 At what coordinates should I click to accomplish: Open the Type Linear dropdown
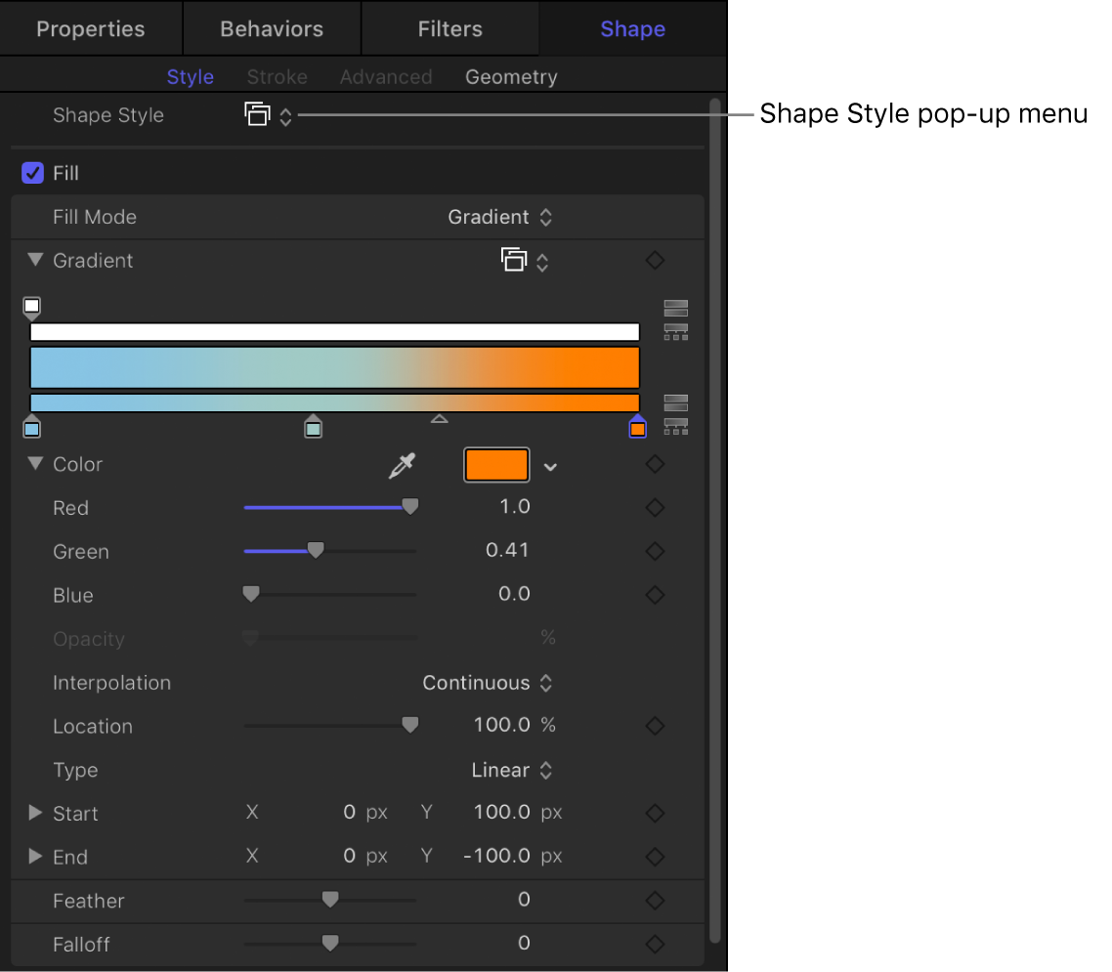pos(512,770)
